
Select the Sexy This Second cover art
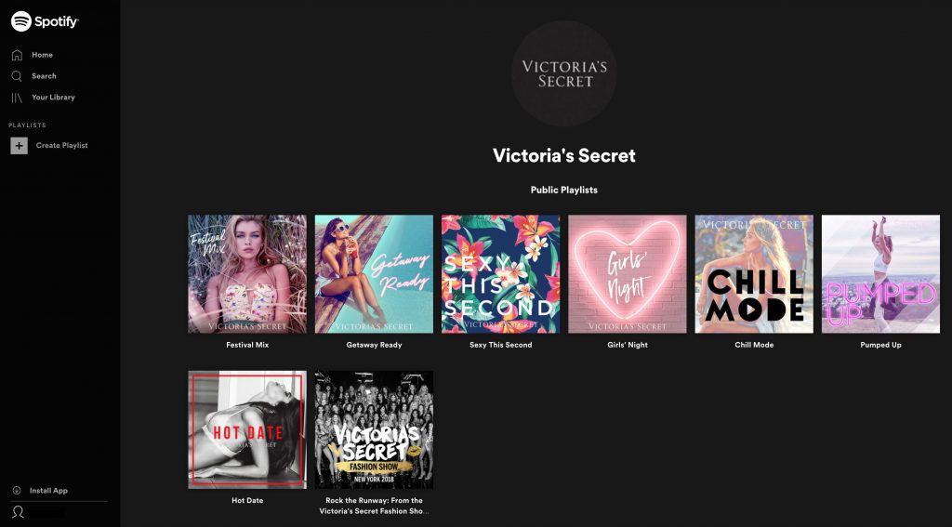point(501,274)
